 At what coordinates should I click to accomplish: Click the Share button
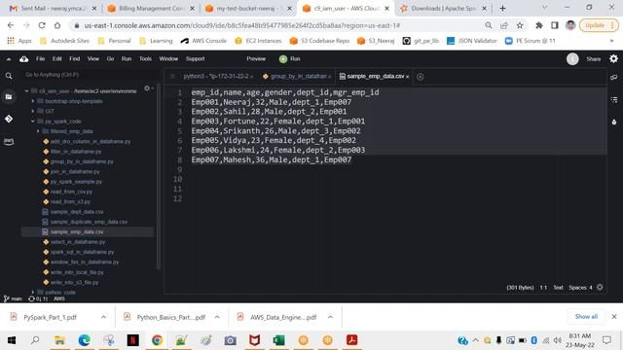click(x=594, y=58)
